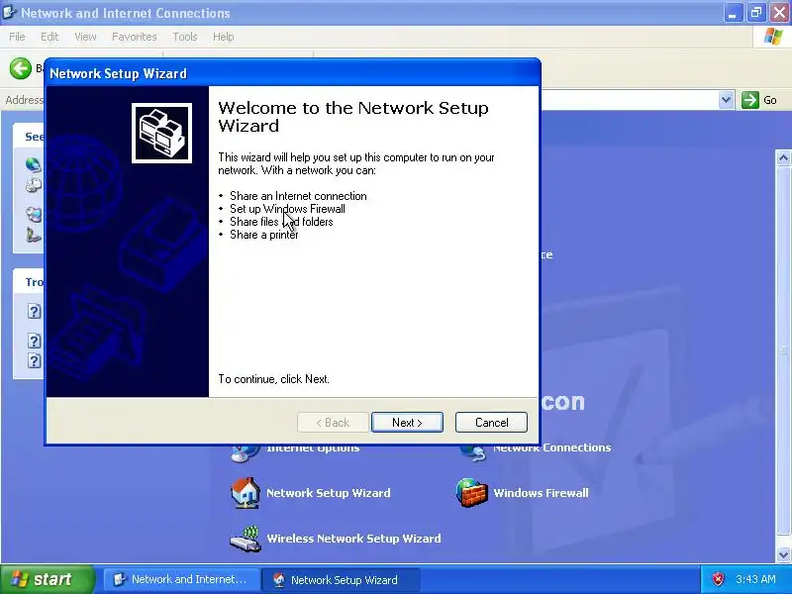The height and width of the screenshot is (594, 792).
Task: Click the Start button
Action: point(48,579)
